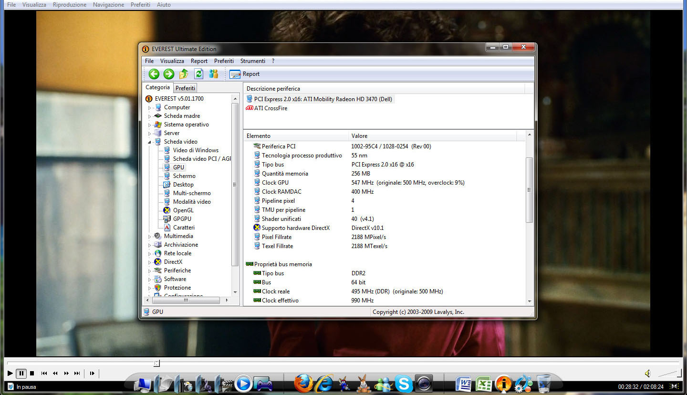This screenshot has width=687, height=395.
Task: Open the EVEREST File menu
Action: click(149, 61)
